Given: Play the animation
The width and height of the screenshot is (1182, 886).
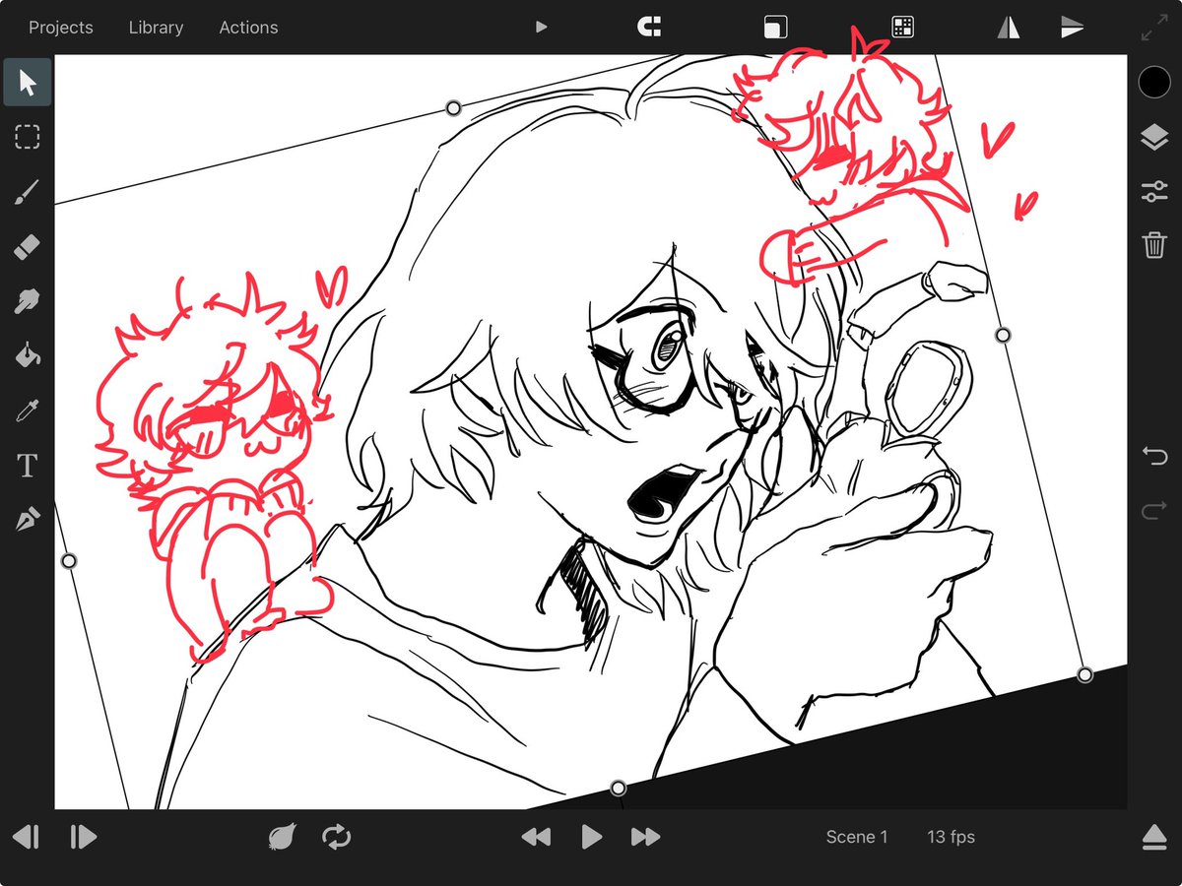Looking at the screenshot, I should click(591, 838).
